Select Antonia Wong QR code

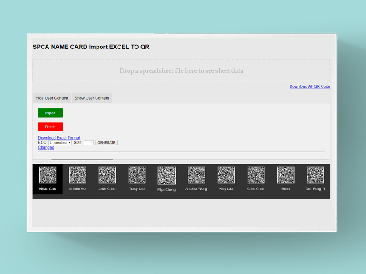196,175
